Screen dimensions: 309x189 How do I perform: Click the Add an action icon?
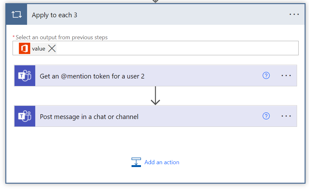pyautogui.click(x=136, y=162)
